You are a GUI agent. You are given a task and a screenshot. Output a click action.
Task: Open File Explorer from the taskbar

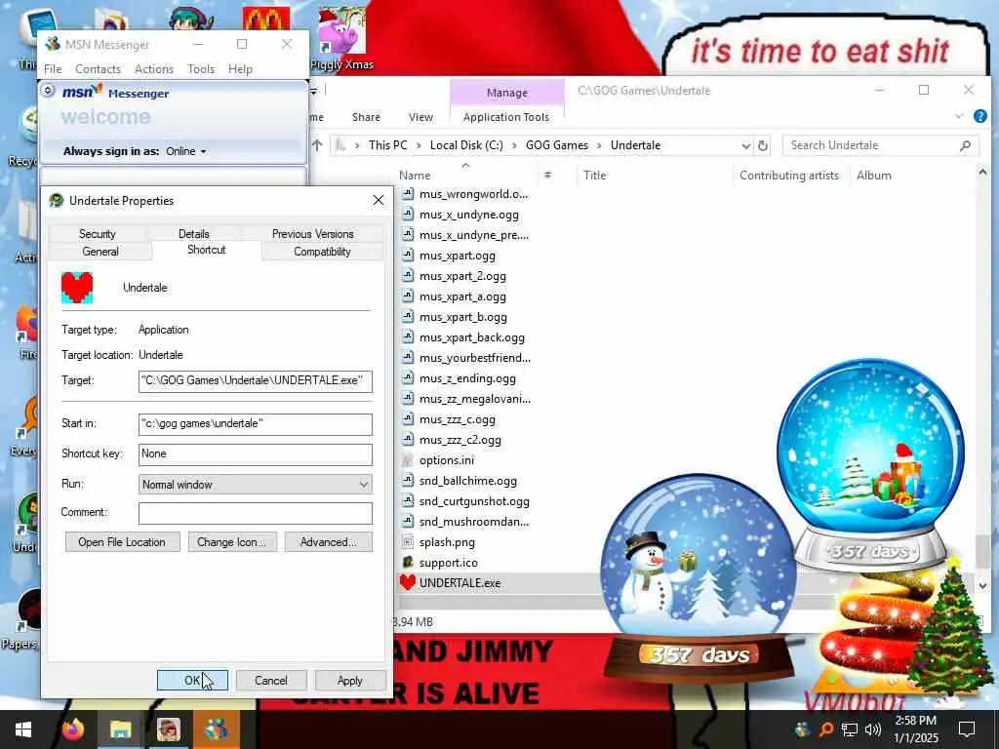120,729
